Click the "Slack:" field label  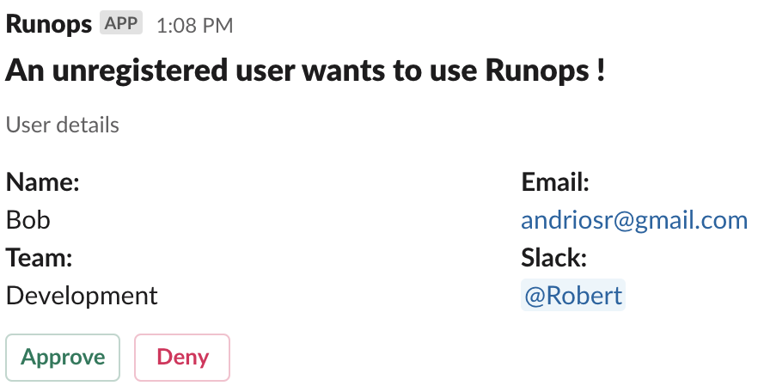(554, 258)
